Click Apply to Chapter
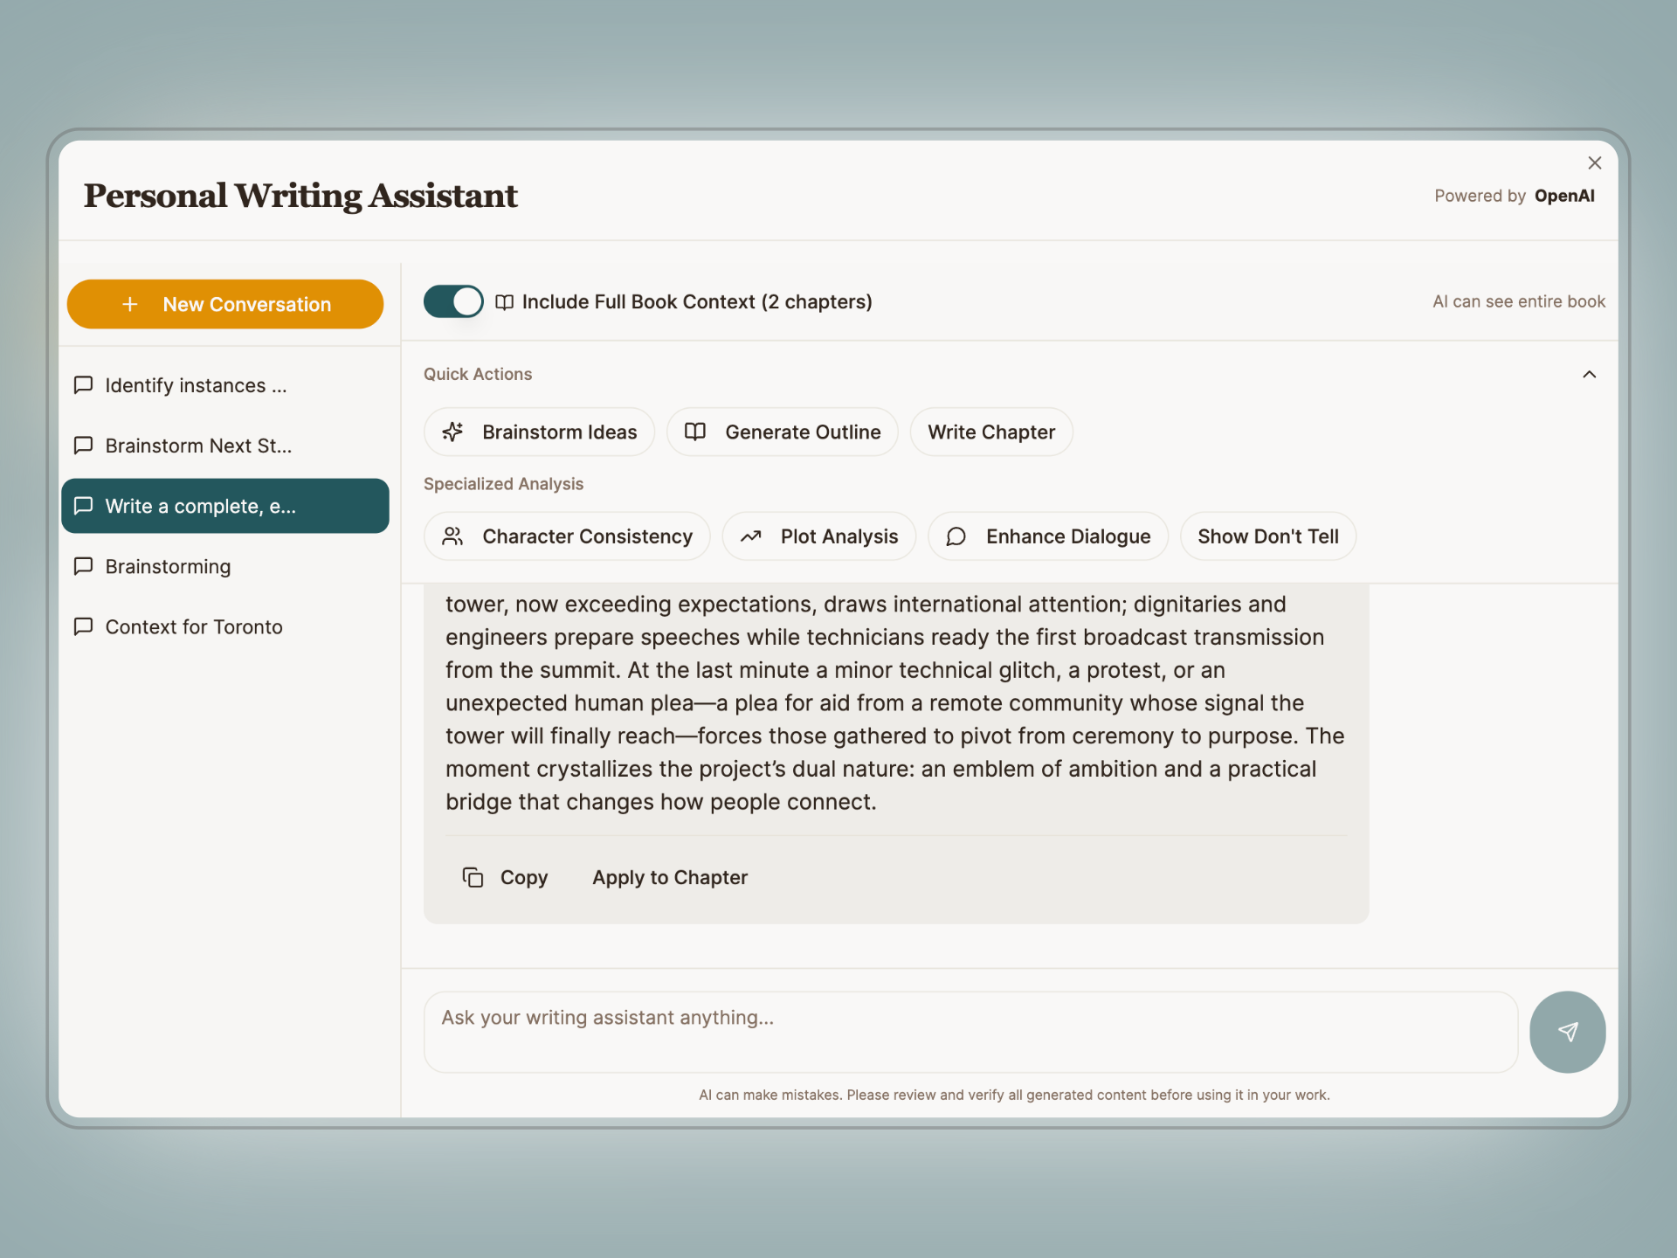The width and height of the screenshot is (1677, 1258). [x=669, y=877]
